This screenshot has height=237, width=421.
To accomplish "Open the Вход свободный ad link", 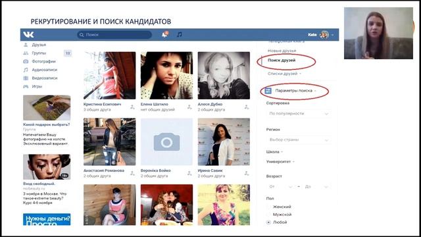I will click(x=39, y=184).
